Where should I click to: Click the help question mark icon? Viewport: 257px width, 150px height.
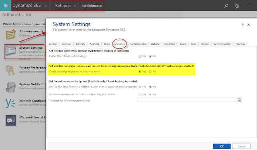point(243,25)
